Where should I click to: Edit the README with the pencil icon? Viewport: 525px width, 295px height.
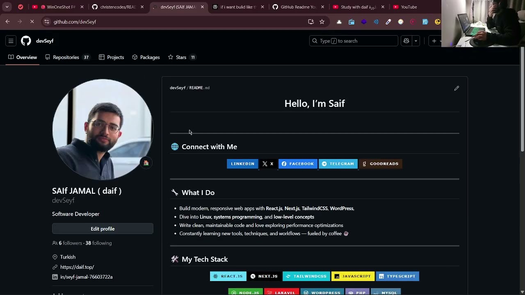[457, 88]
